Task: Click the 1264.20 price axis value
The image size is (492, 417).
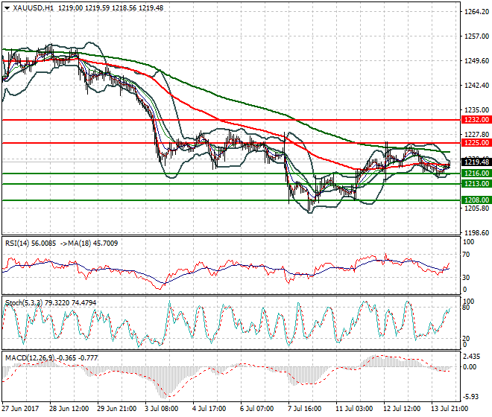Action: point(476,12)
